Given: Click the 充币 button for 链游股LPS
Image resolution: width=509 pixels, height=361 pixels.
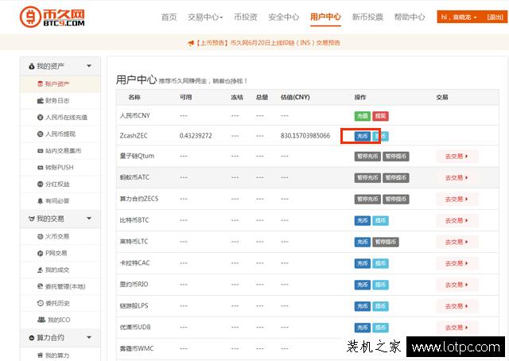Looking at the screenshot, I should pyautogui.click(x=363, y=306).
